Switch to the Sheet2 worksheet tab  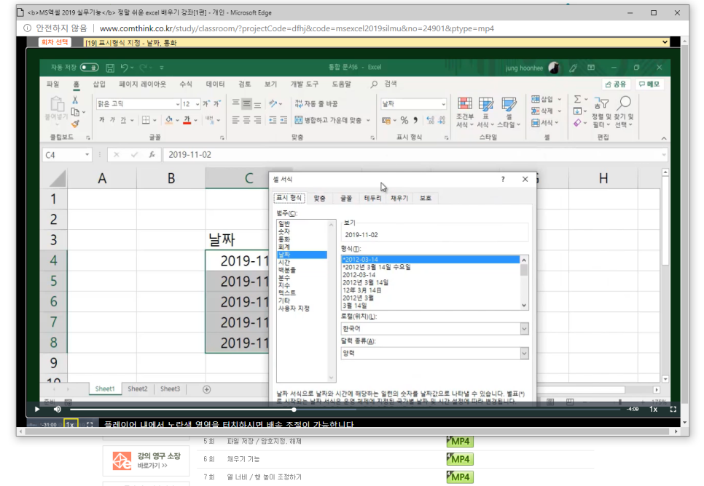pos(138,389)
